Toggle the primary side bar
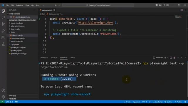The image size is (188, 106). click(x=157, y=5)
